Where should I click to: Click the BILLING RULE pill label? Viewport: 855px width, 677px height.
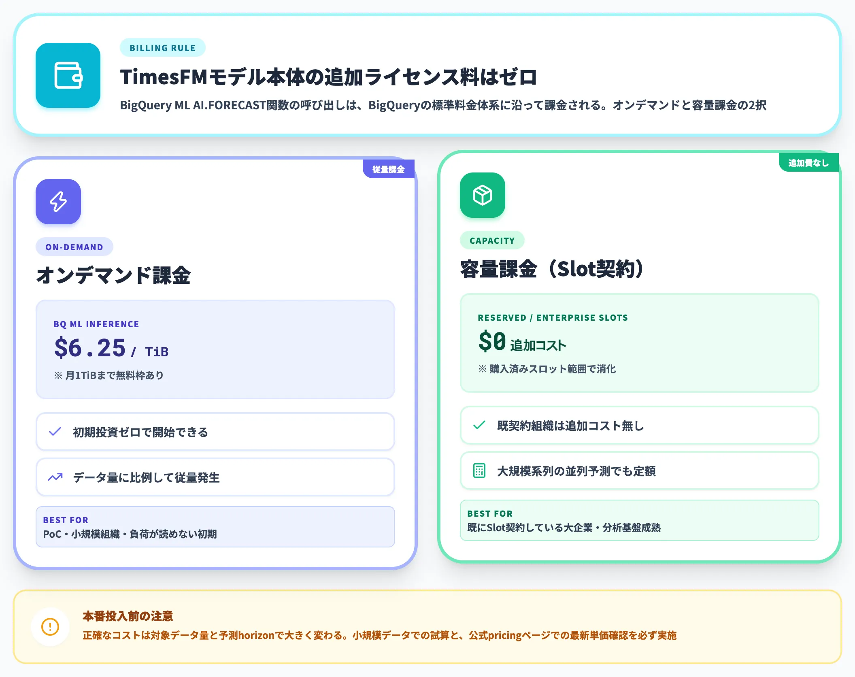163,48
